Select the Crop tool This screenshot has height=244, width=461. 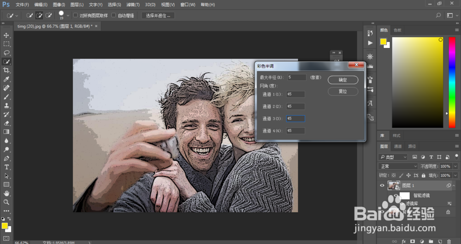tap(6, 71)
